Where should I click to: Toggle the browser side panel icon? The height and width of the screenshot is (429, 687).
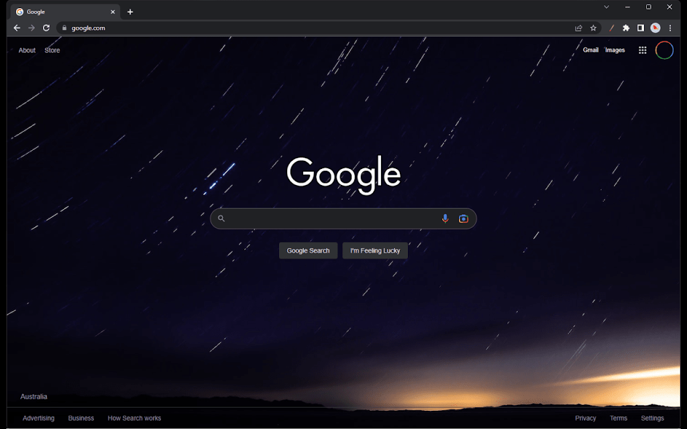coord(641,28)
